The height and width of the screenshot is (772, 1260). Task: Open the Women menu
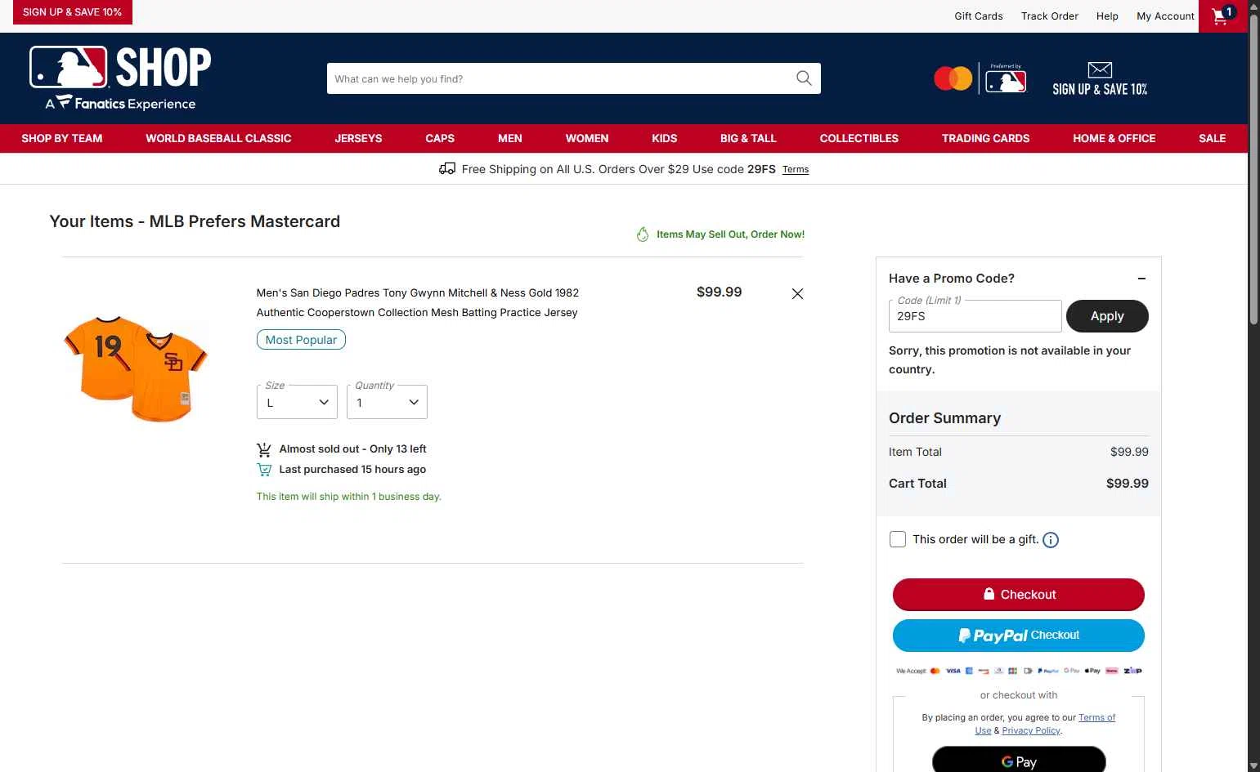pos(587,138)
